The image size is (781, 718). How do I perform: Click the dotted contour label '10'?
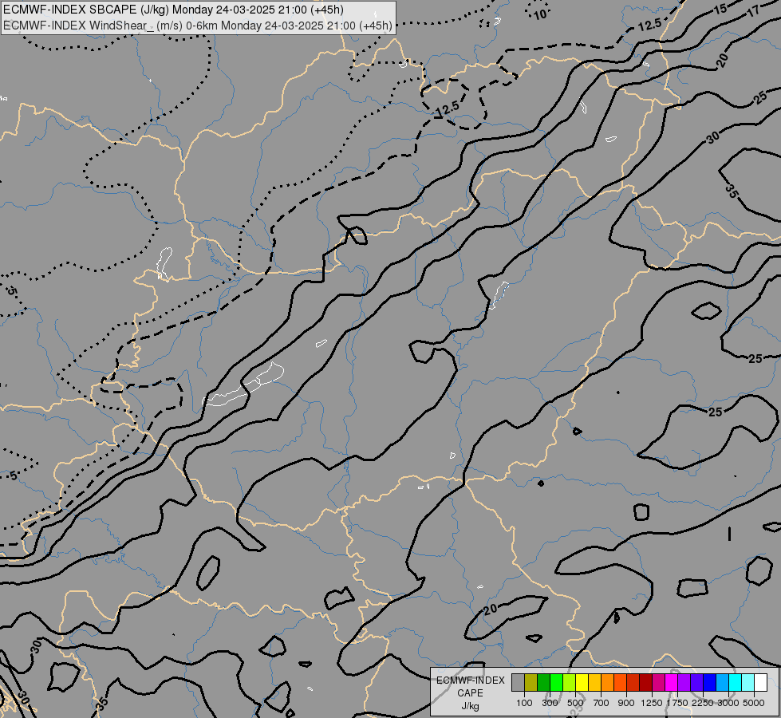540,15
